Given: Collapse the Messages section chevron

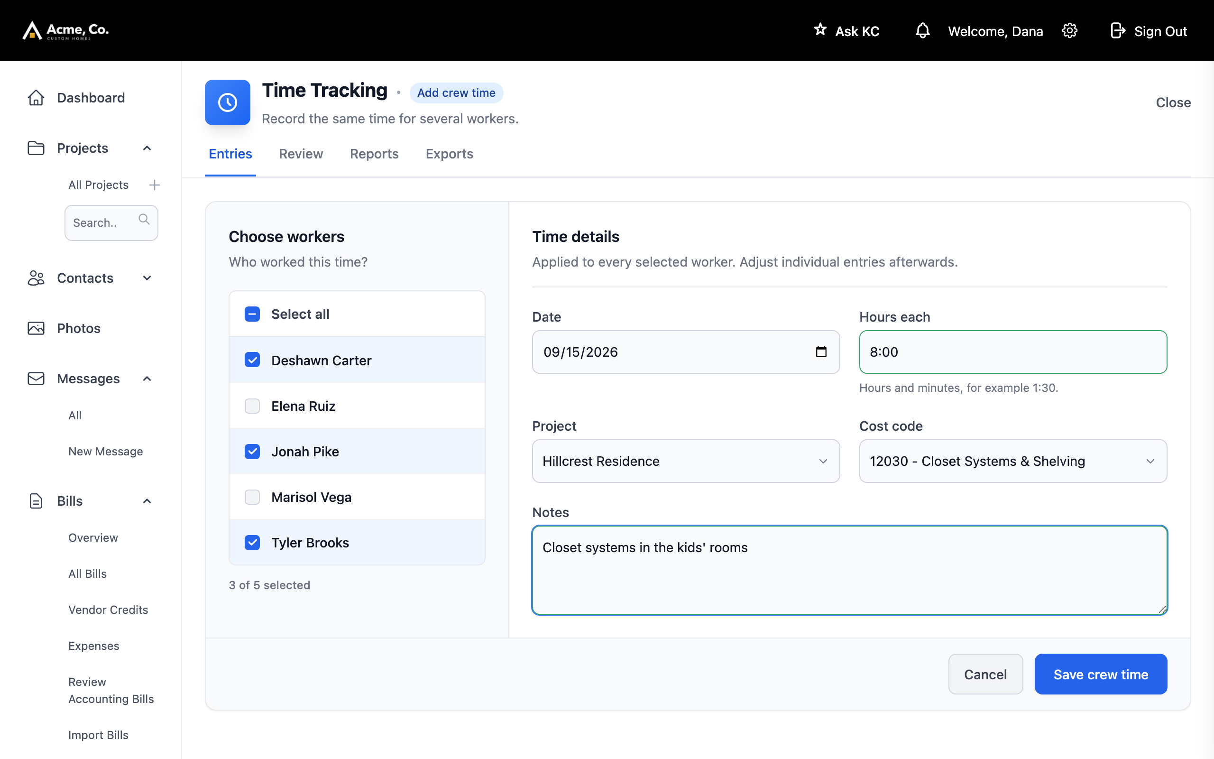Looking at the screenshot, I should click(147, 379).
